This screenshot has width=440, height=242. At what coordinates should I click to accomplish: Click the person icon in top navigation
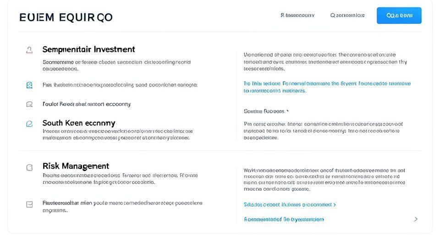[282, 15]
